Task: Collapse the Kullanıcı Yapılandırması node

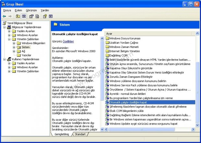Action: coord(5,59)
